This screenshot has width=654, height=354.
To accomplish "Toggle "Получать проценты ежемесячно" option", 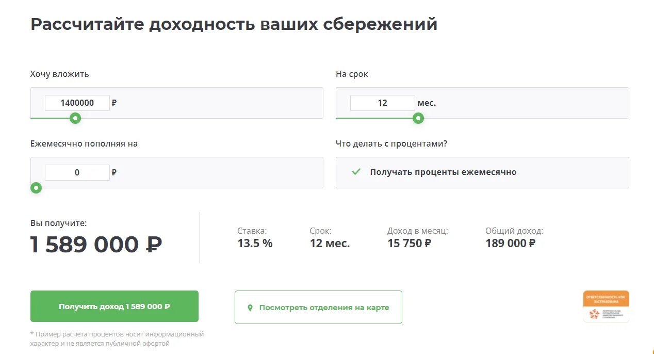I will [482, 172].
